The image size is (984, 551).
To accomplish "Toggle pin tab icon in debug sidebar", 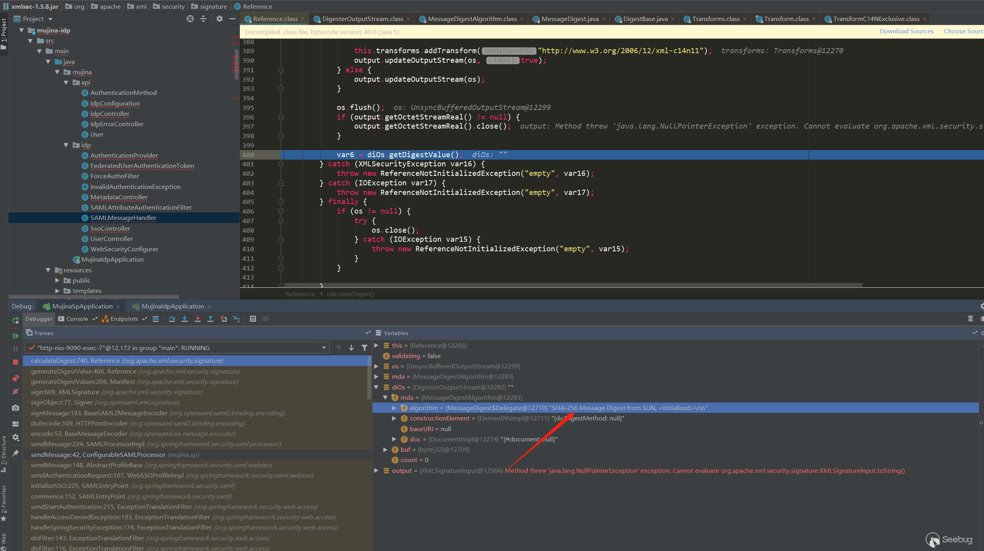I will 15,453.
